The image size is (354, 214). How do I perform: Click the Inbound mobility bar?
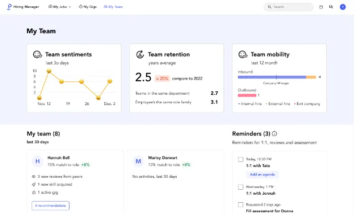277,77
